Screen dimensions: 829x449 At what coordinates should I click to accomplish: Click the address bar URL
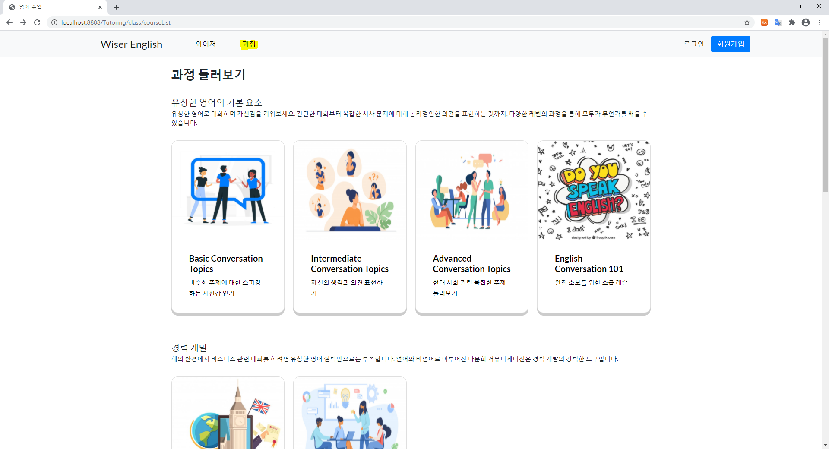point(116,22)
